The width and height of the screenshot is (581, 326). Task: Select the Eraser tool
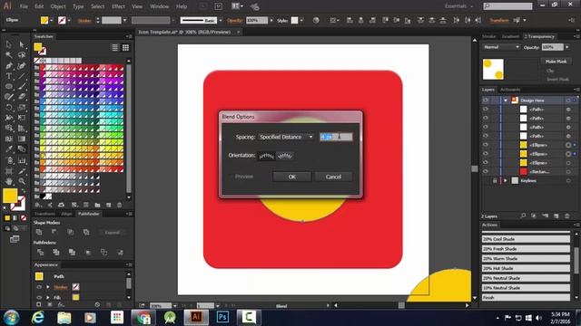(22, 97)
